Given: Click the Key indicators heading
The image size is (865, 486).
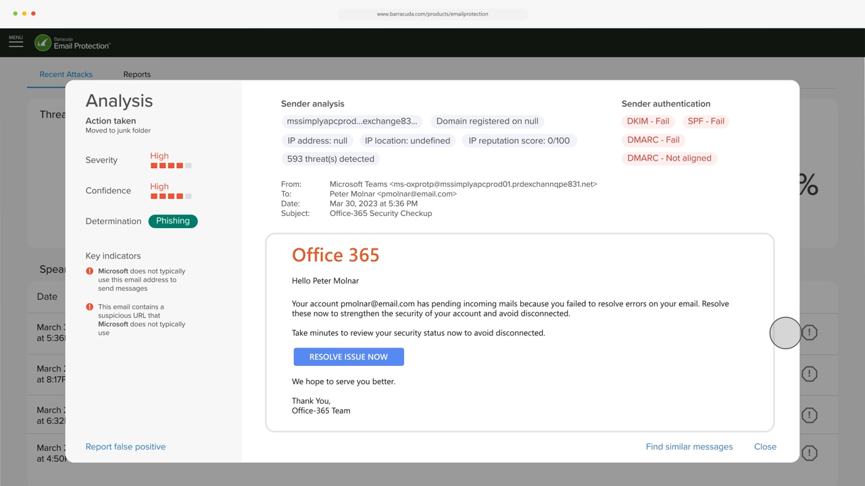Looking at the screenshot, I should tap(113, 256).
